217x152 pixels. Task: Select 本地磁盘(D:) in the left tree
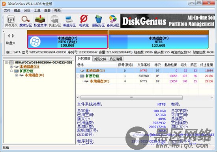[x=34, y=75]
